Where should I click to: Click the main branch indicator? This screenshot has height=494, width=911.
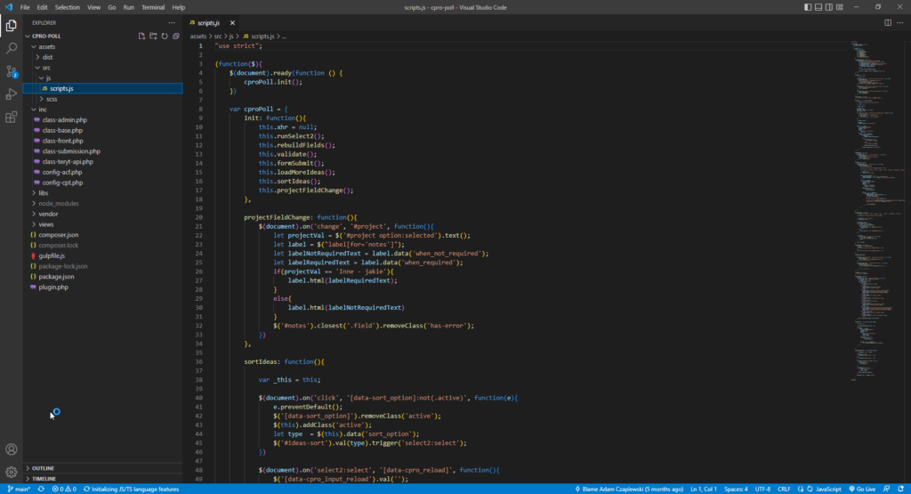coord(20,489)
